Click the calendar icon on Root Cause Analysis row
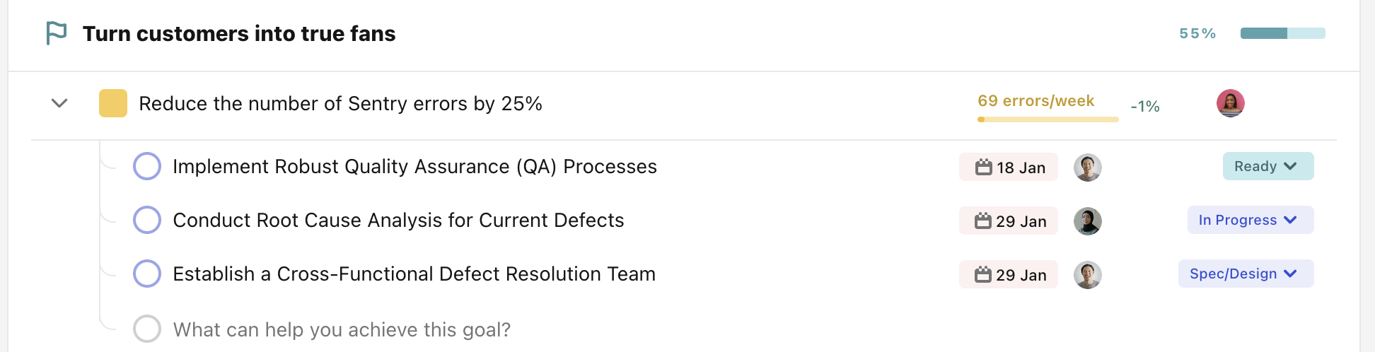Viewport: 1375px width, 352px height. [982, 221]
